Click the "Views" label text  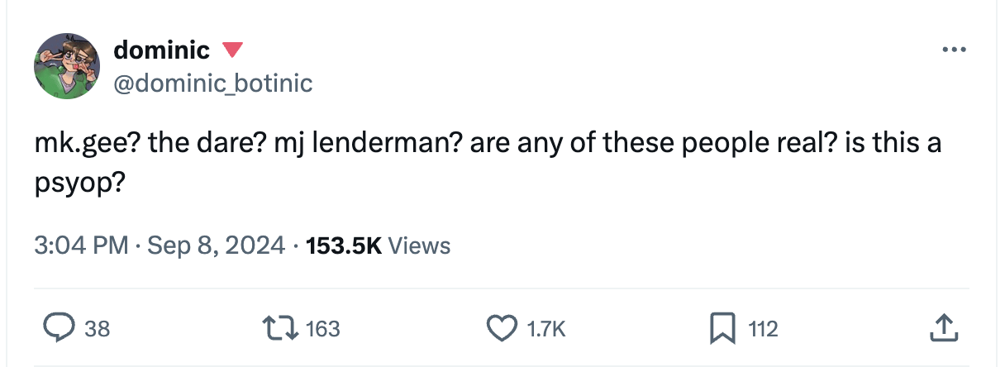click(418, 245)
